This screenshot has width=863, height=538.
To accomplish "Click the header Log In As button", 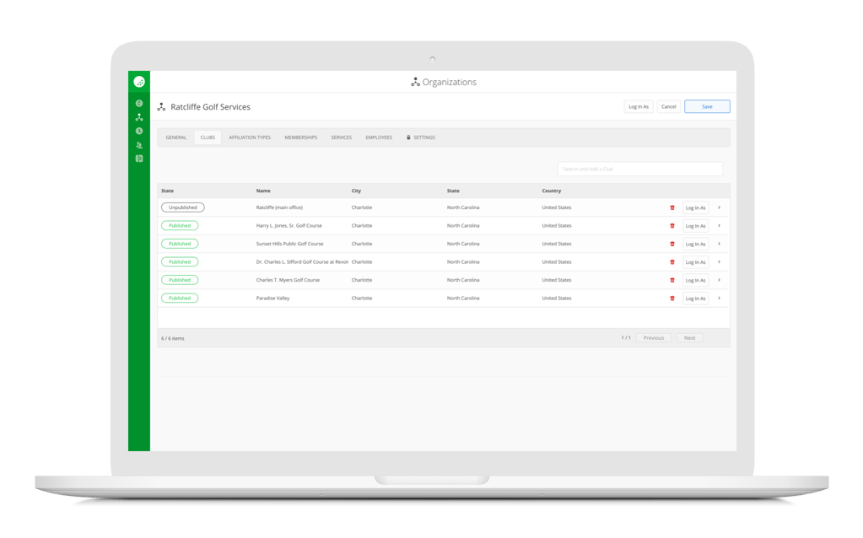I will pyautogui.click(x=639, y=107).
